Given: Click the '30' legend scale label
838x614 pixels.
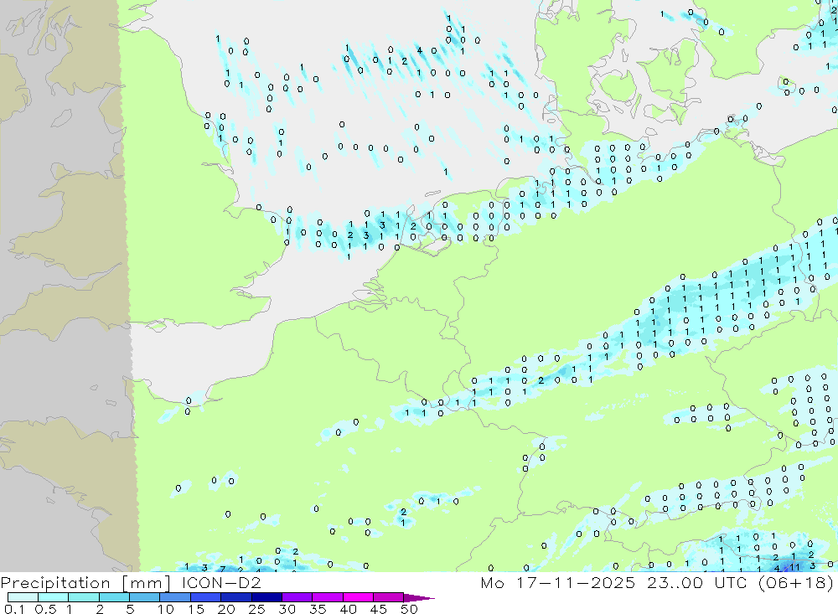Looking at the screenshot, I should point(287,609).
